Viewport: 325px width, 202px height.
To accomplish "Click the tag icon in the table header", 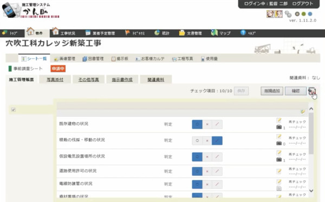I will pyautogui.click(x=303, y=112).
